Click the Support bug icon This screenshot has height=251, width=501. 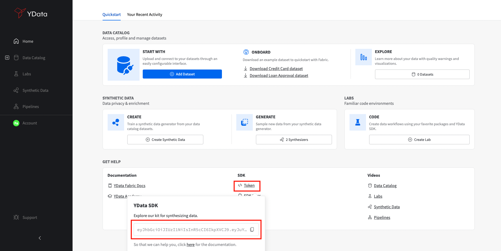click(16, 217)
